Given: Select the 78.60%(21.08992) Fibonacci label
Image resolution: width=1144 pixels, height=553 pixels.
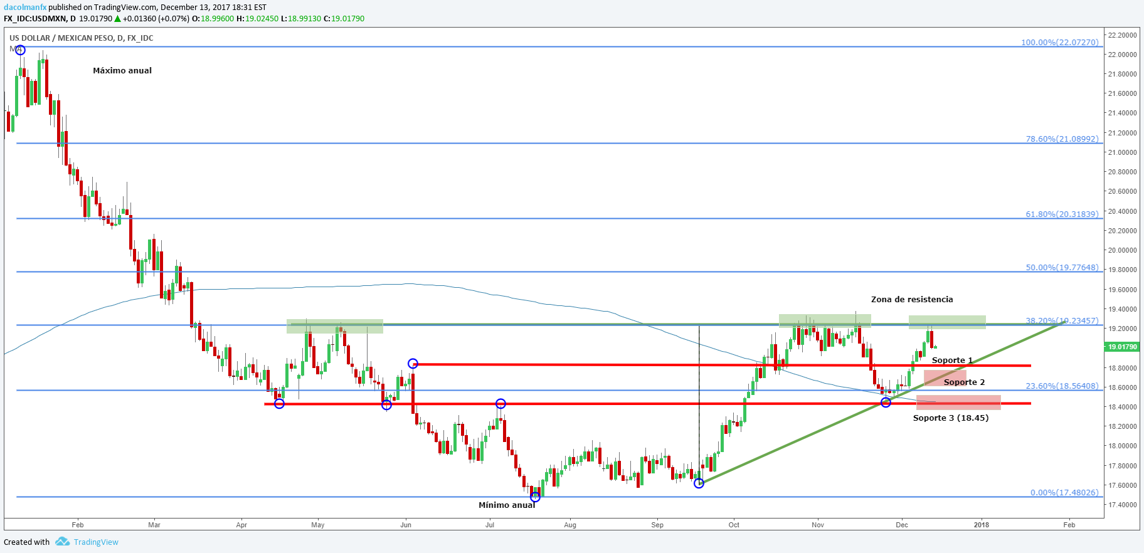Looking at the screenshot, I should [x=1062, y=139].
